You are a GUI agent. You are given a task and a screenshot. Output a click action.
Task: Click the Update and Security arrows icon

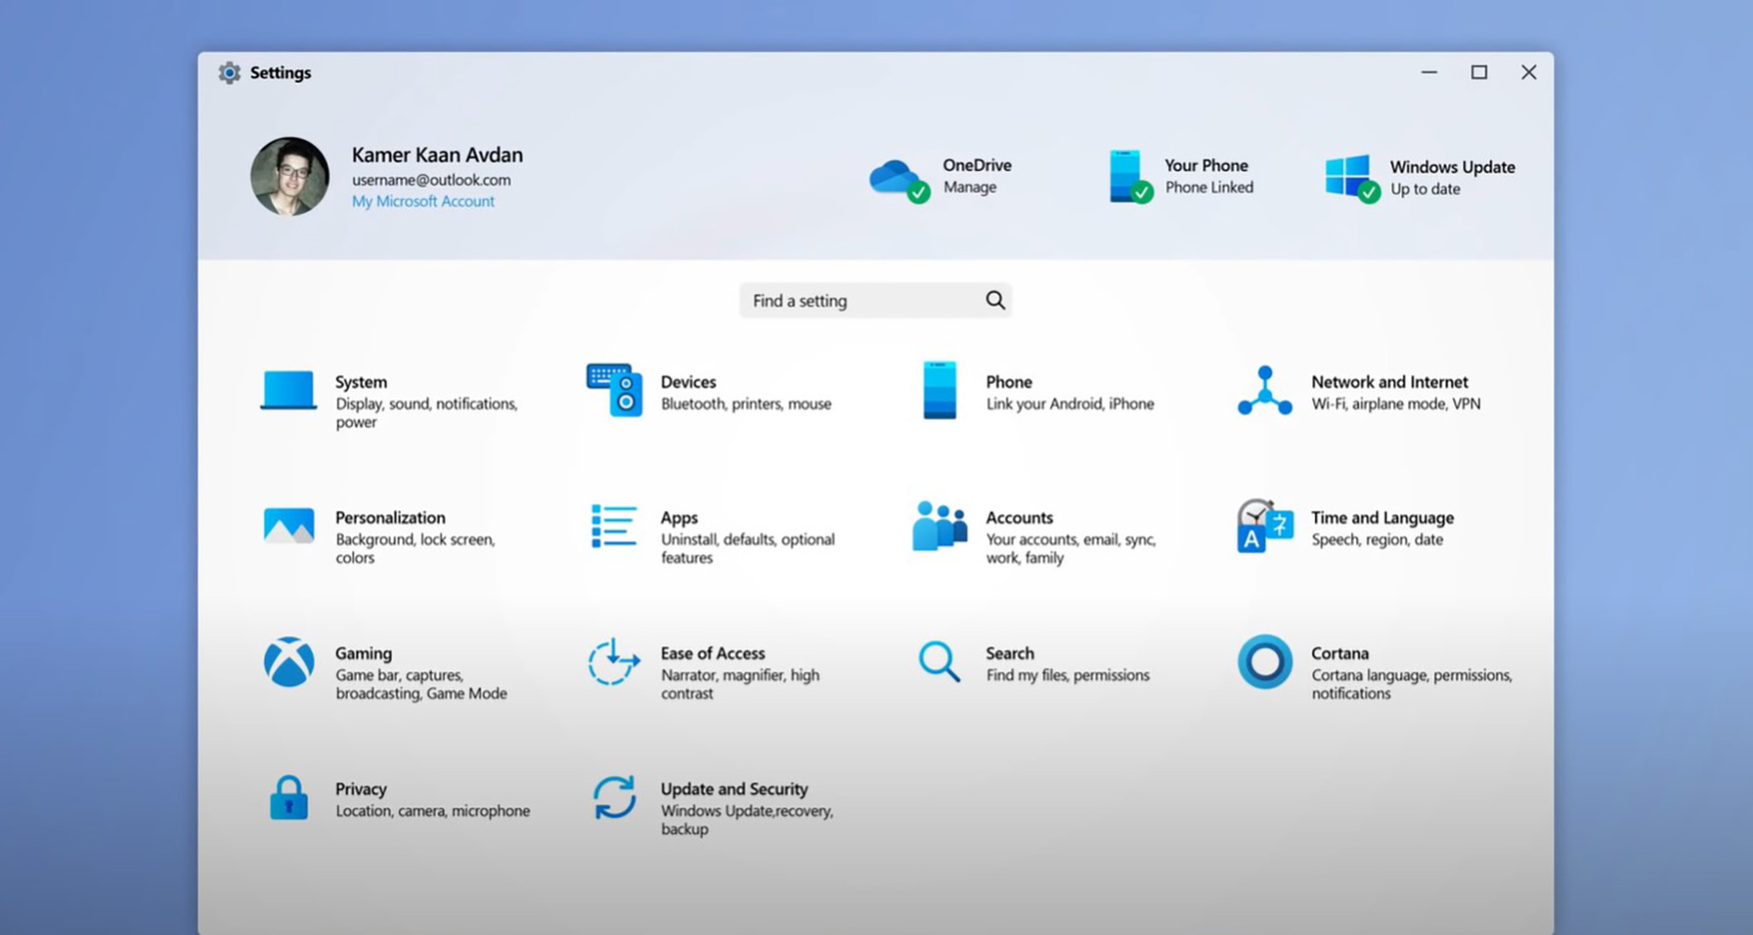tap(613, 799)
